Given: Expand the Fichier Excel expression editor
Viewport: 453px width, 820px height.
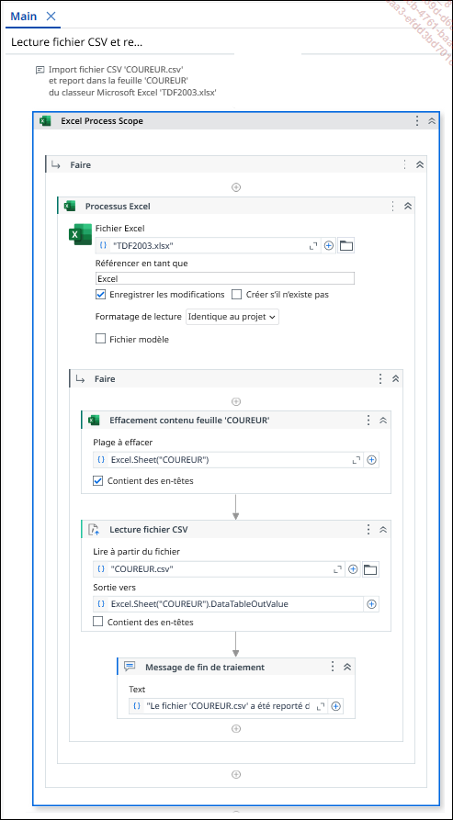Looking at the screenshot, I should coord(313,245).
